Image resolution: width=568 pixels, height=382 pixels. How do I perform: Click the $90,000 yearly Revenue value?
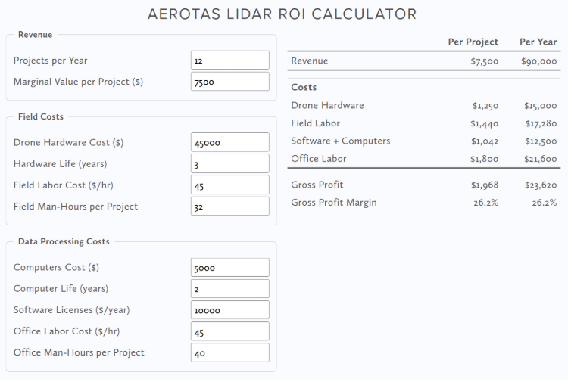pos(539,61)
